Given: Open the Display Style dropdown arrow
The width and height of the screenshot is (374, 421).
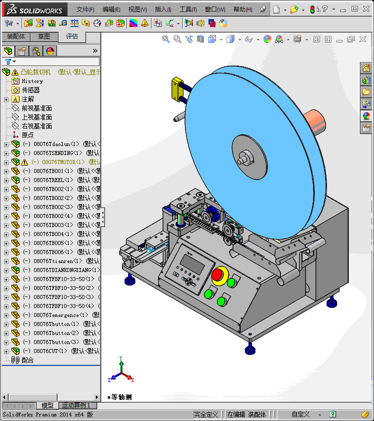Looking at the screenshot, I should point(239,39).
